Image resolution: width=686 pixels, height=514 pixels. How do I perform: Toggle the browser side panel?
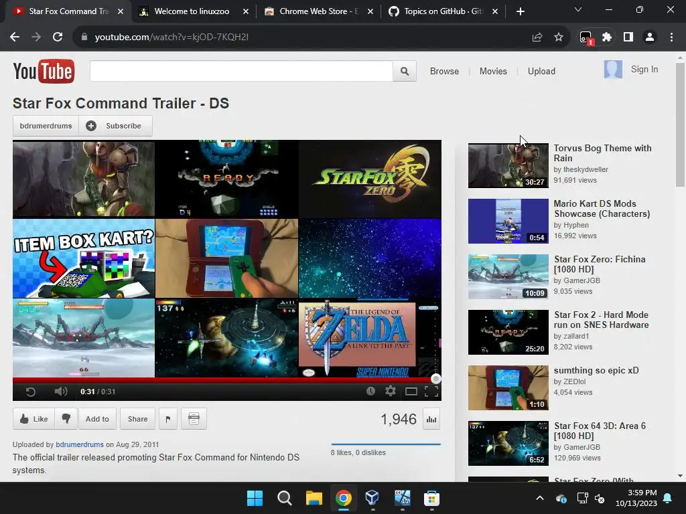(x=628, y=37)
